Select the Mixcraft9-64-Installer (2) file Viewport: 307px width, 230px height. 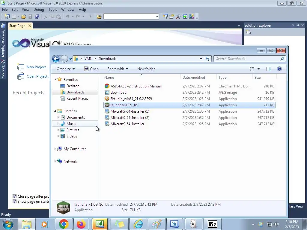(x=189, y=117)
